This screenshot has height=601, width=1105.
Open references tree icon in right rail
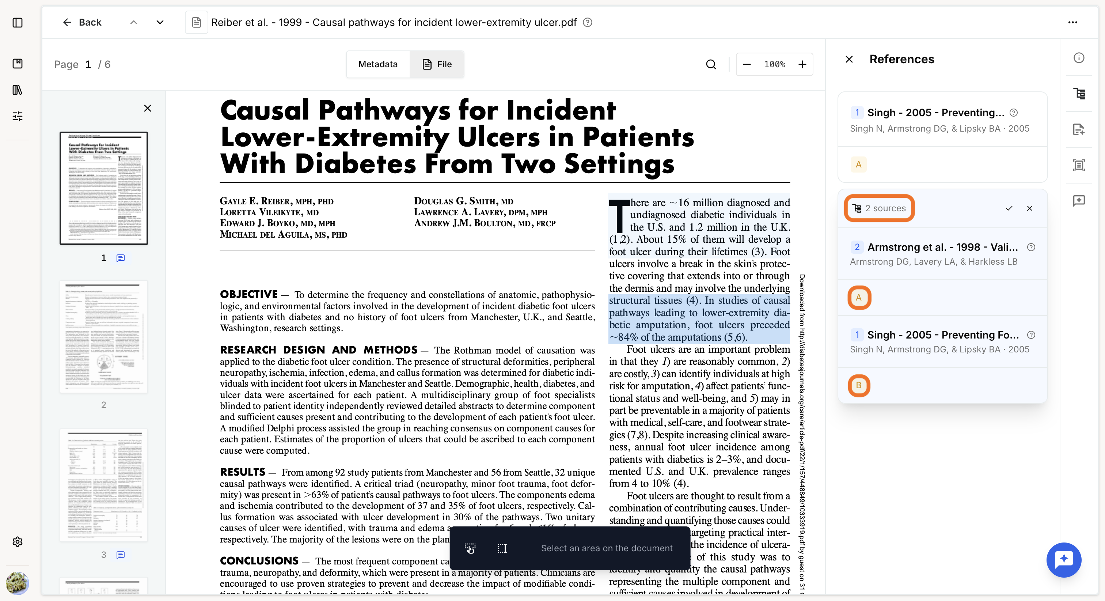(1079, 94)
